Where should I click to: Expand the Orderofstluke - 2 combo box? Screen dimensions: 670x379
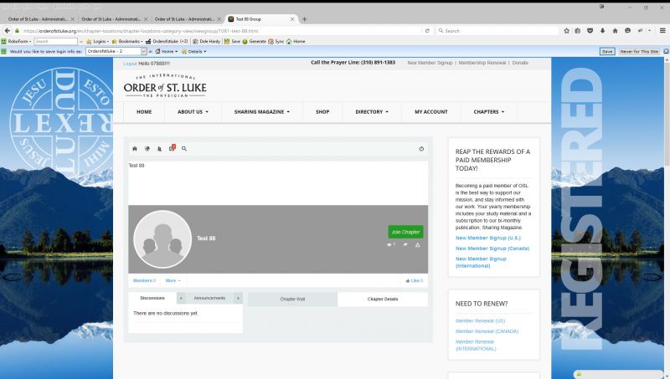[x=143, y=51]
